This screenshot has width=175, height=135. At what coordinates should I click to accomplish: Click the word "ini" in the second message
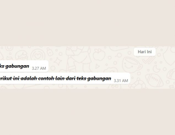(x=16, y=78)
